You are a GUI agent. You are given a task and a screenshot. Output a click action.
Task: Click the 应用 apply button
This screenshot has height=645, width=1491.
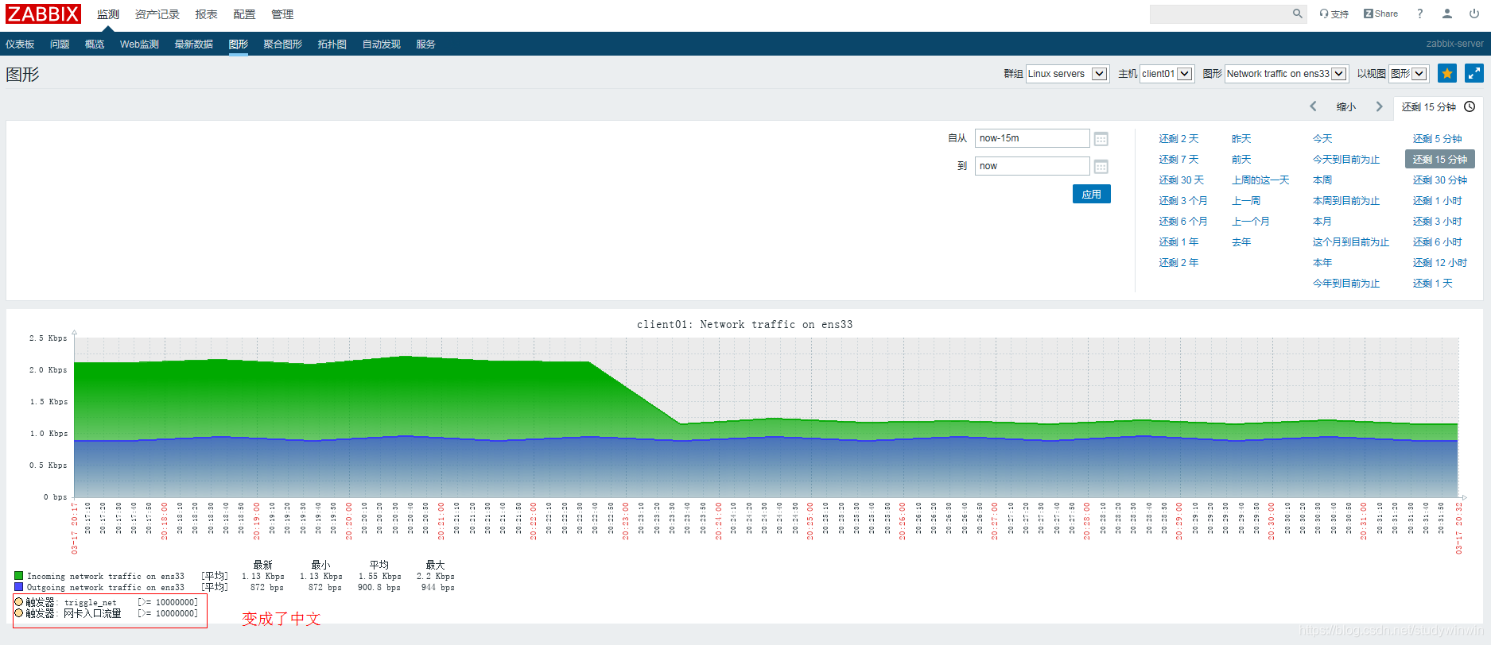pos(1091,194)
